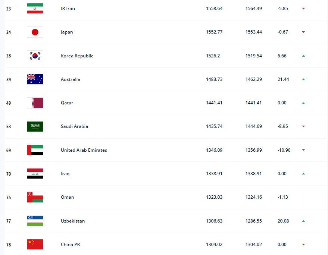
Task: Click the Uzbekistan flag icon
Action: pos(35,221)
